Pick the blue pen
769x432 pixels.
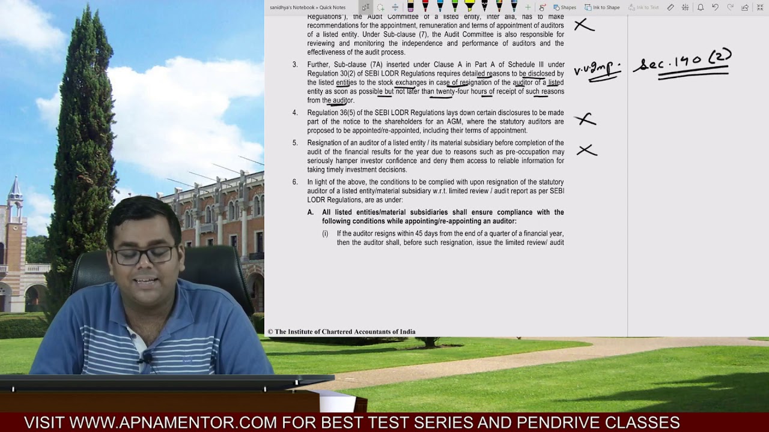(440, 7)
